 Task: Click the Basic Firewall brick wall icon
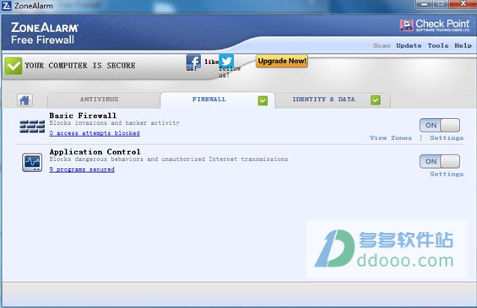[32, 127]
